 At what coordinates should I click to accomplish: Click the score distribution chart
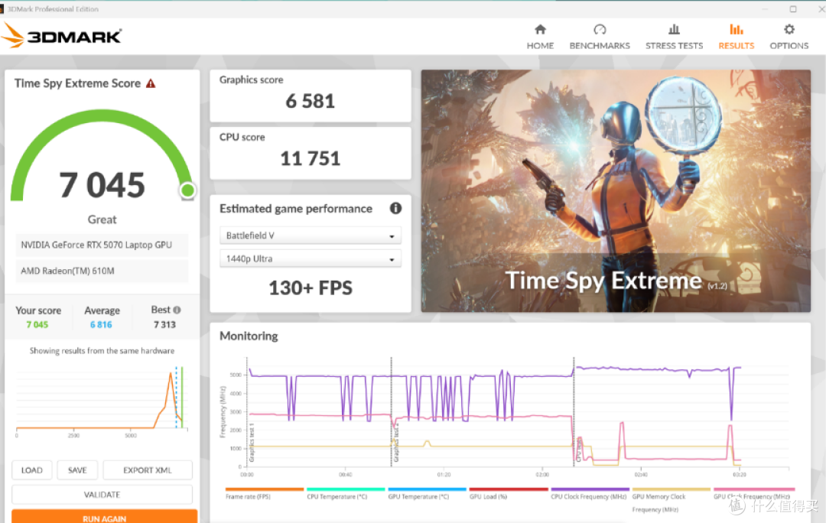click(x=102, y=401)
